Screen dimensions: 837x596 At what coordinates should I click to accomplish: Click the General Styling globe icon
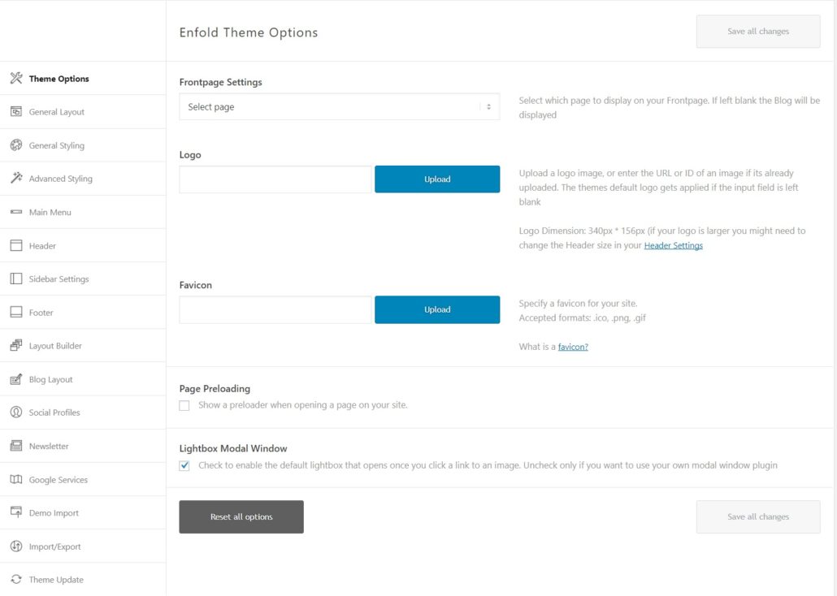[x=16, y=145]
